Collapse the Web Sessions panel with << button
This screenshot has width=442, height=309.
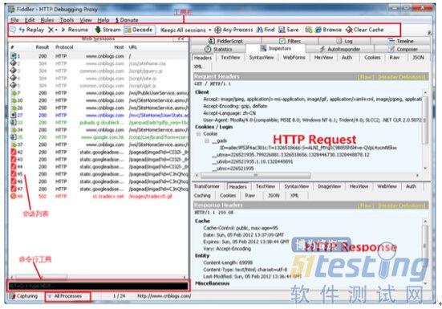tap(180, 39)
